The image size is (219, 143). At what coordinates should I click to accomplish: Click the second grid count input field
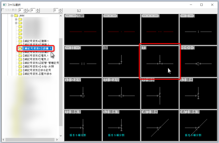pos(33,10)
